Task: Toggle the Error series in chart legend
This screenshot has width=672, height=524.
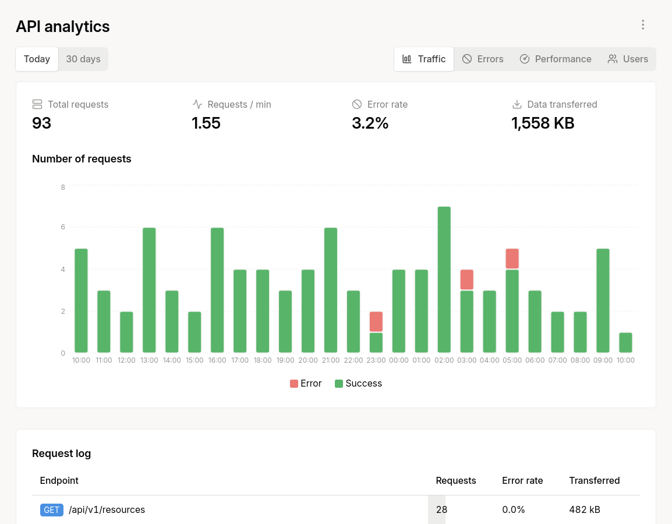Action: 306,384
